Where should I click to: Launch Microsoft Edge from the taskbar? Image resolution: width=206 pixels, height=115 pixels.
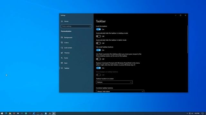click(x=6, y=113)
